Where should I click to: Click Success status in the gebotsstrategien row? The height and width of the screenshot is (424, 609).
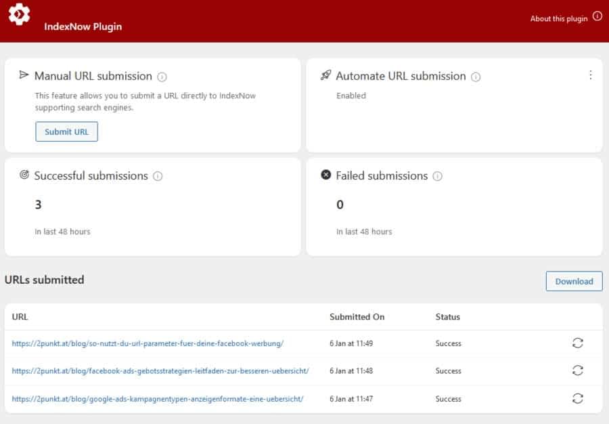[x=448, y=371]
